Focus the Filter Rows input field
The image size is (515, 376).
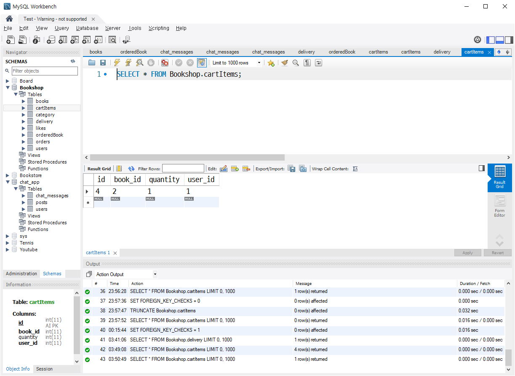click(183, 169)
